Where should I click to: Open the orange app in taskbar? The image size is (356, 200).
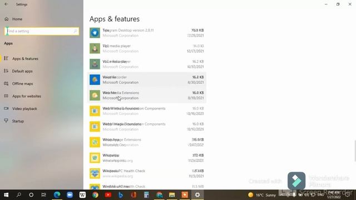coord(185,195)
